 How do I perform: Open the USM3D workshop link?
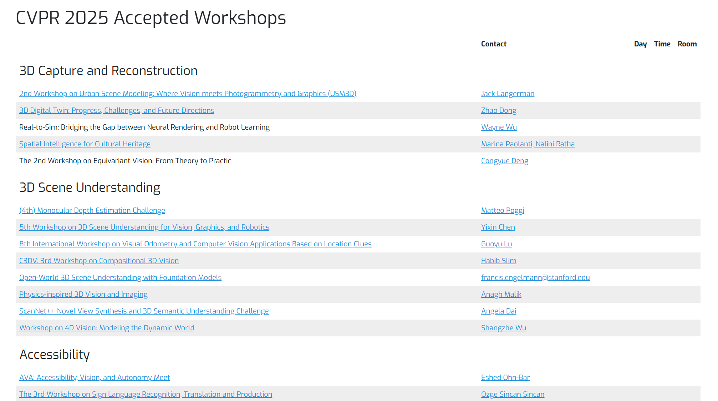click(188, 93)
